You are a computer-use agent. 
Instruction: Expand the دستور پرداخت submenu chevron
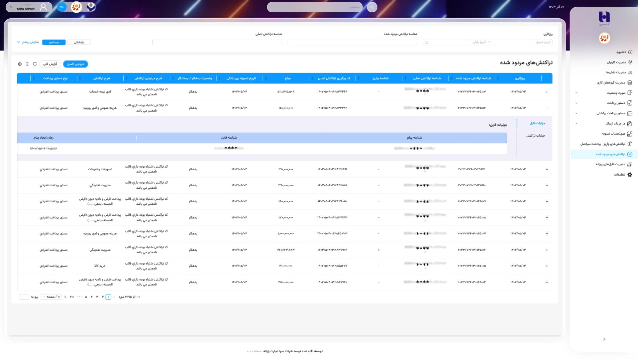coord(577,103)
